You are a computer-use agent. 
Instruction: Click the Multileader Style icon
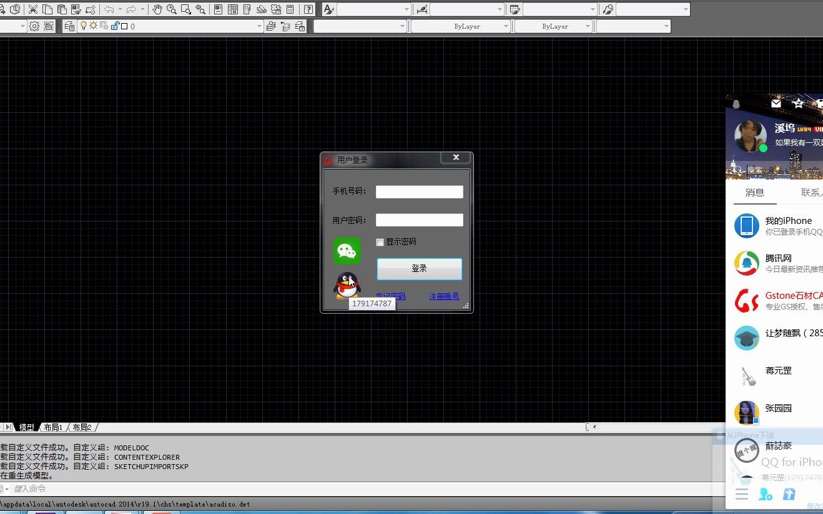[x=607, y=9]
